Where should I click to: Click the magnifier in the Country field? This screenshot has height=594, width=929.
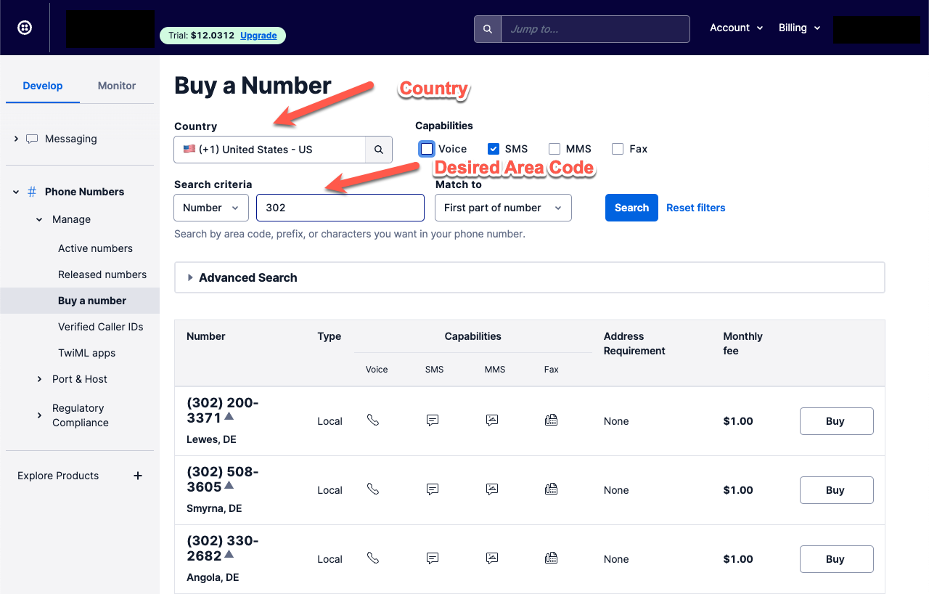coord(379,150)
